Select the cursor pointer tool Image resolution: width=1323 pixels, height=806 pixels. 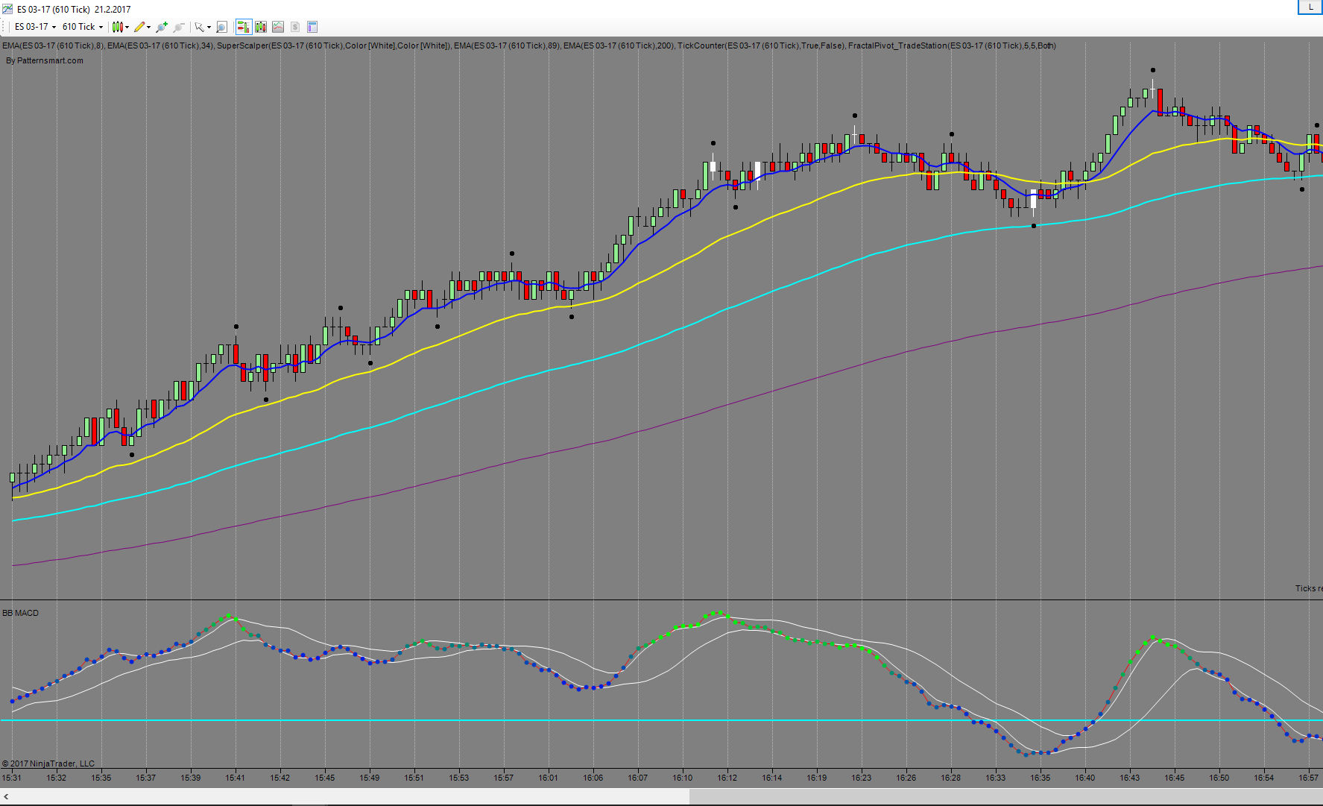coord(199,27)
